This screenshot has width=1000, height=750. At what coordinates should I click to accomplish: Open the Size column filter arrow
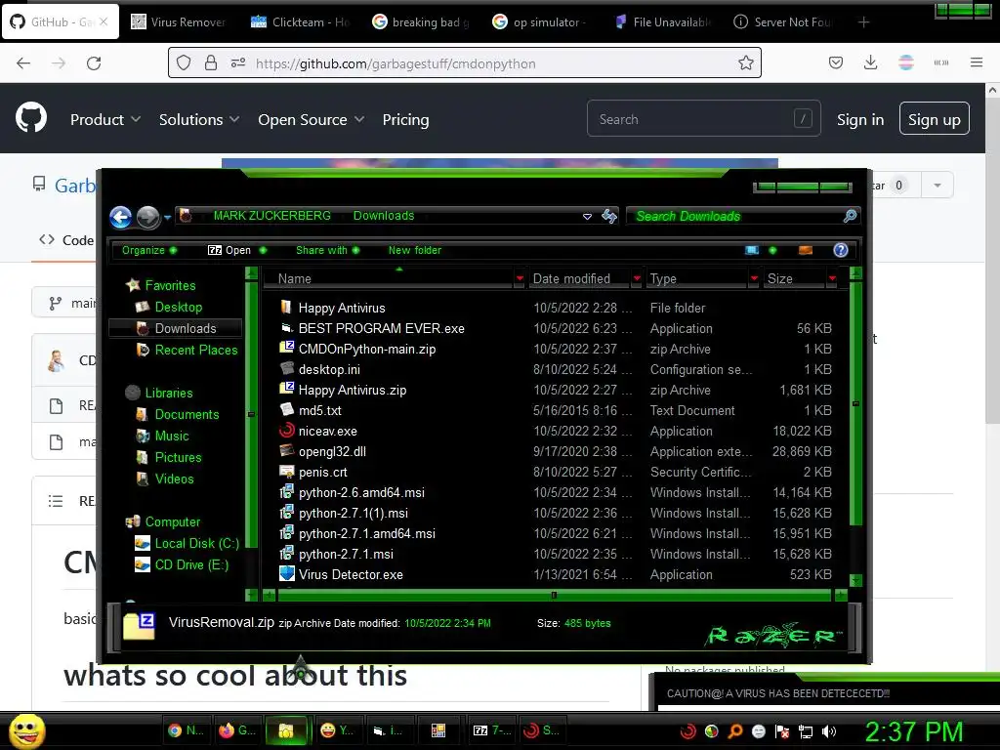click(x=832, y=278)
